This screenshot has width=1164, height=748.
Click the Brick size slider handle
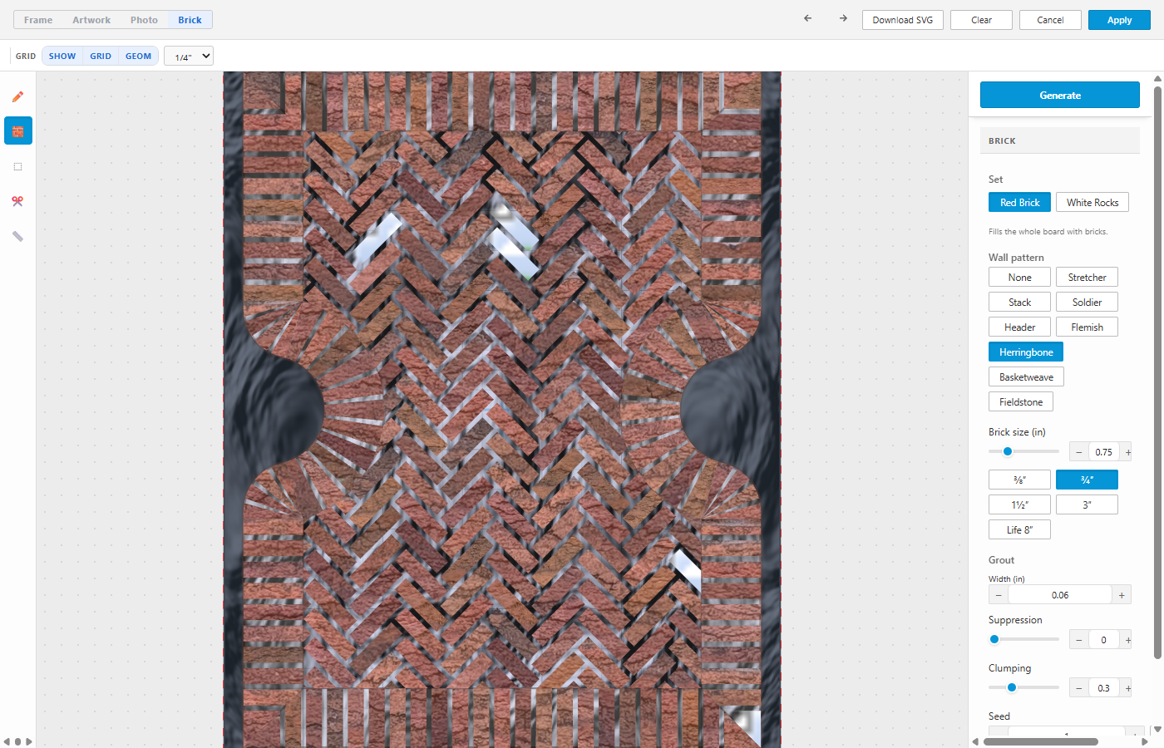click(1008, 451)
